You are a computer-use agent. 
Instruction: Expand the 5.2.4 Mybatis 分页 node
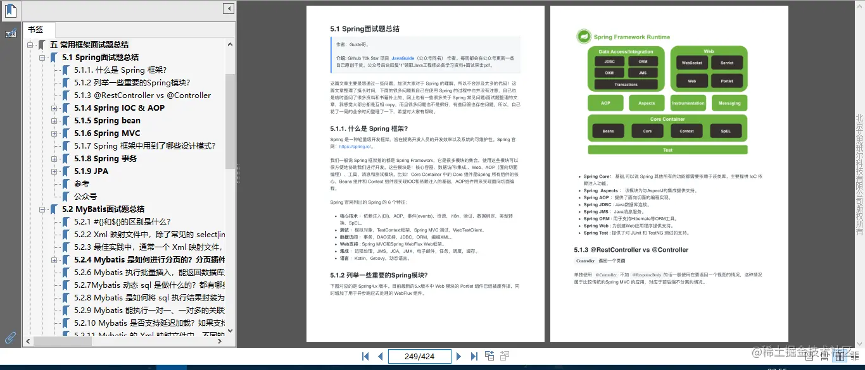click(x=54, y=260)
